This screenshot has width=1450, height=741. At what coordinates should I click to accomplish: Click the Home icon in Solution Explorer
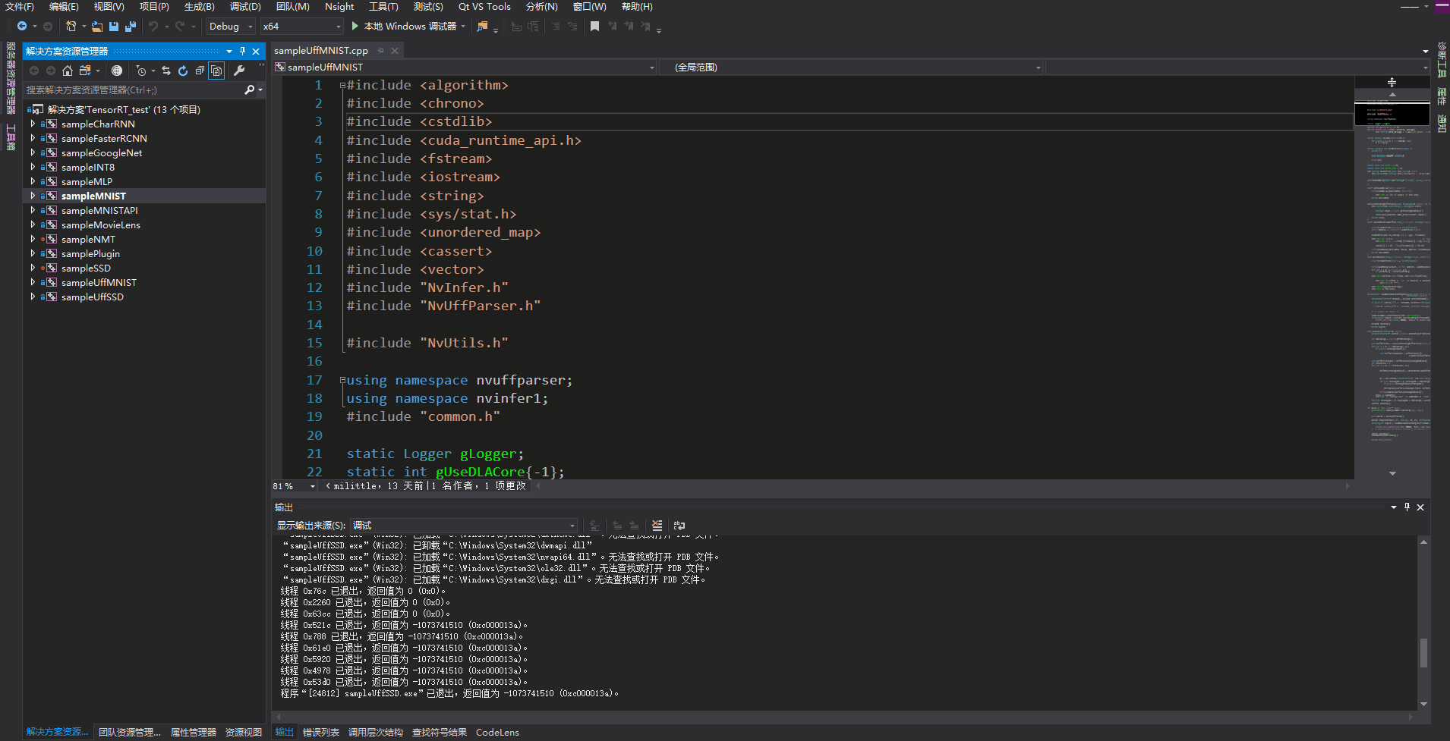[68, 71]
